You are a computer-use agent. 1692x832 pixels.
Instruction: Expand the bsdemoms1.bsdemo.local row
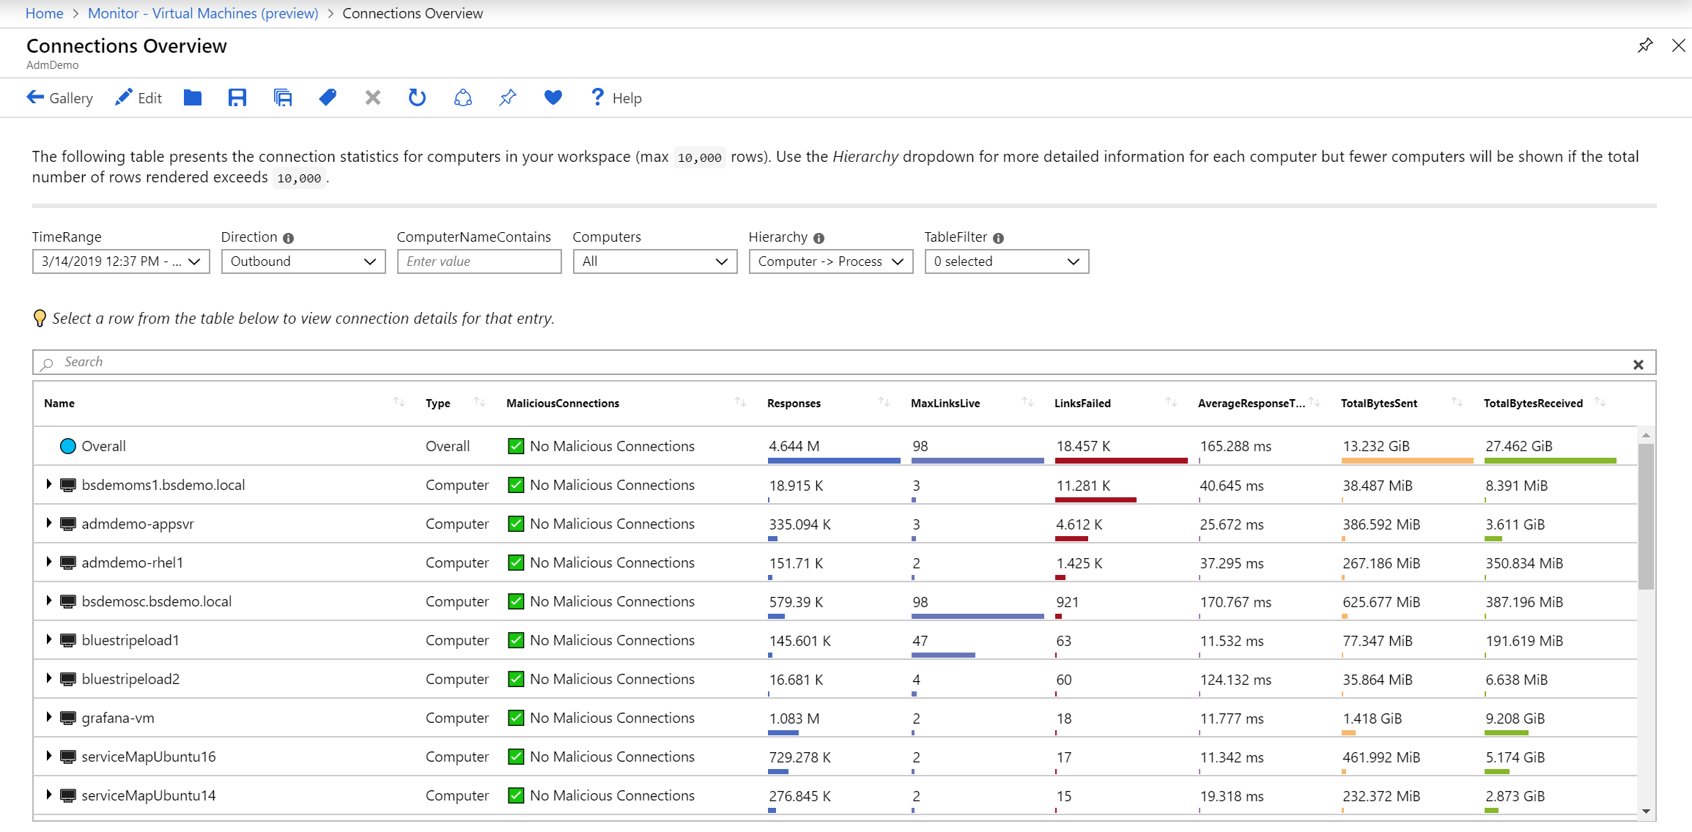(48, 484)
